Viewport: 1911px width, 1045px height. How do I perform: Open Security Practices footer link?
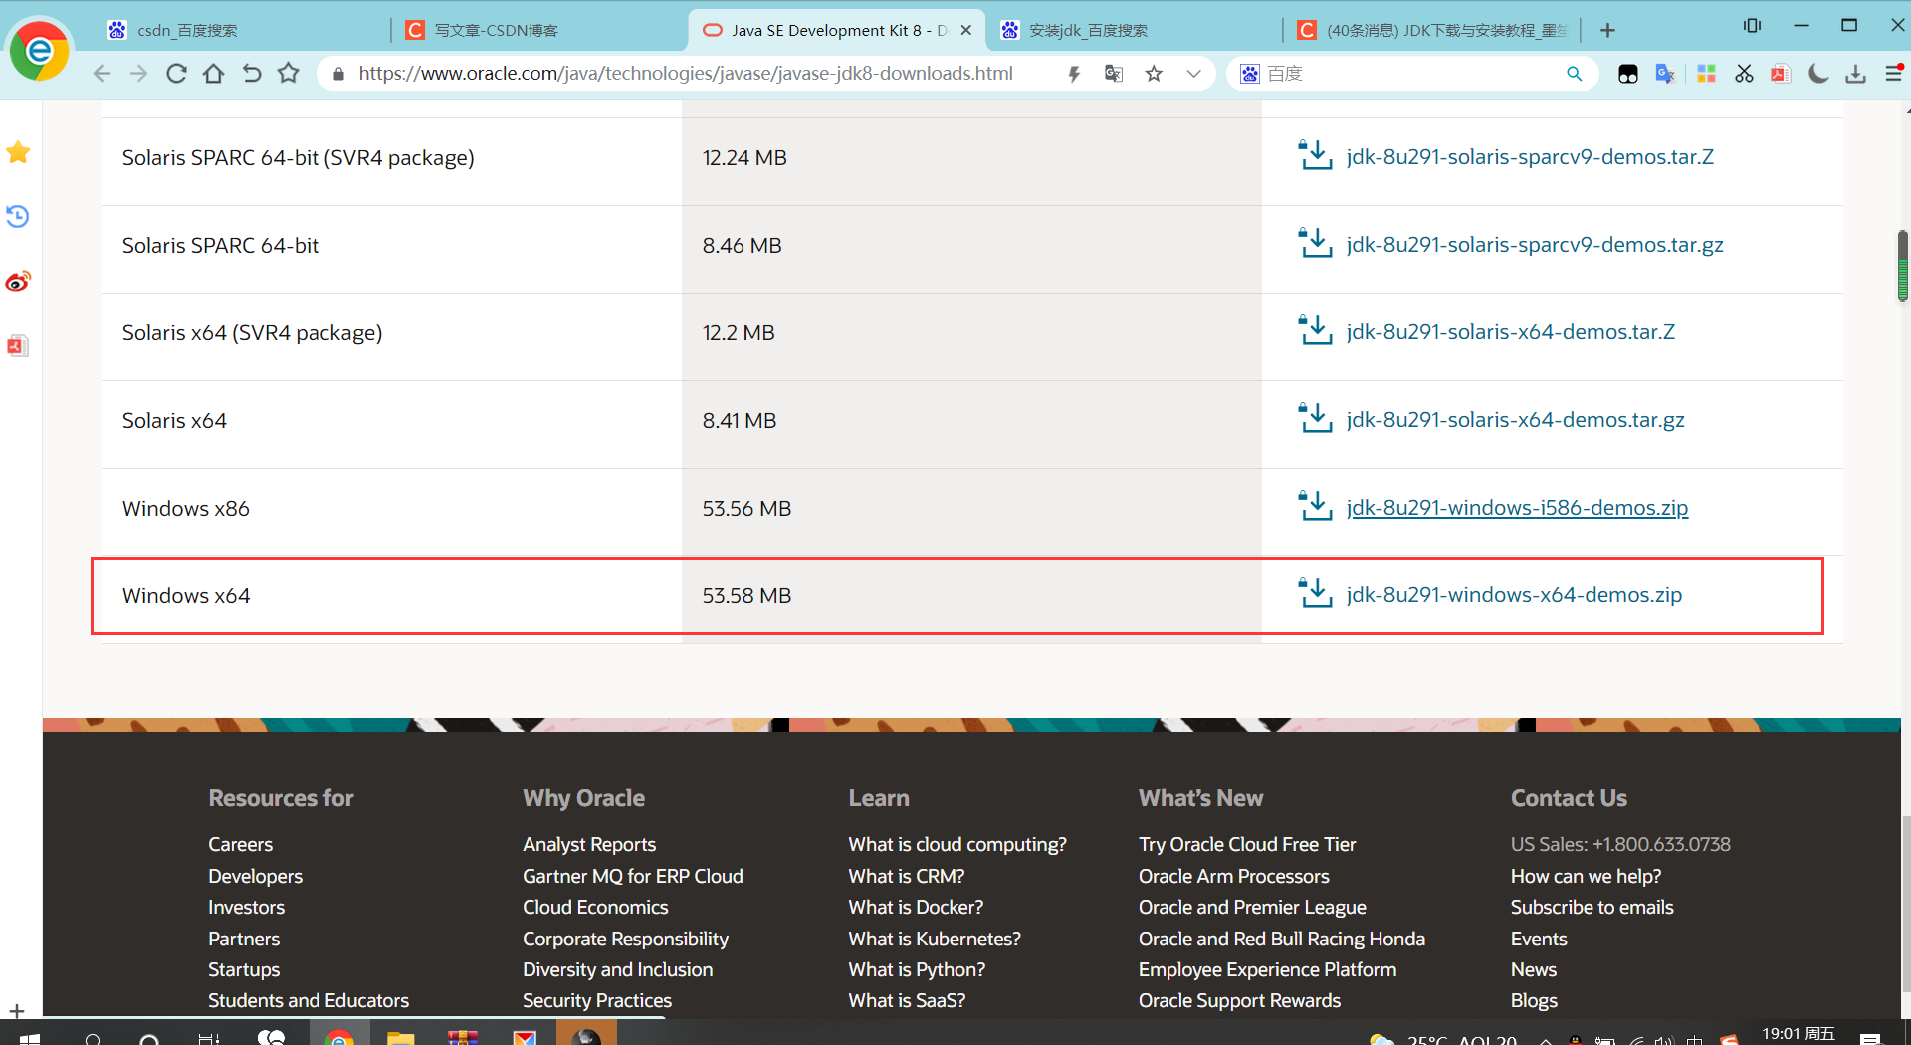click(597, 1000)
